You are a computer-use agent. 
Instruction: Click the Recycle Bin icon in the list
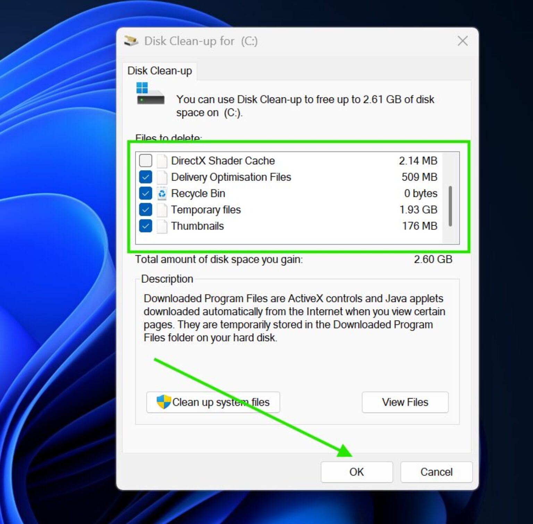[x=161, y=193]
